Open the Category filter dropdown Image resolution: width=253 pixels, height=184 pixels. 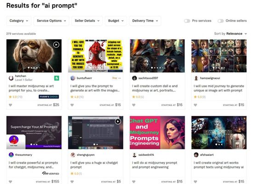pos(19,21)
